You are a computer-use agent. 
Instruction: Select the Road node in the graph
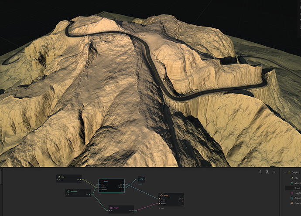[x=112, y=186]
